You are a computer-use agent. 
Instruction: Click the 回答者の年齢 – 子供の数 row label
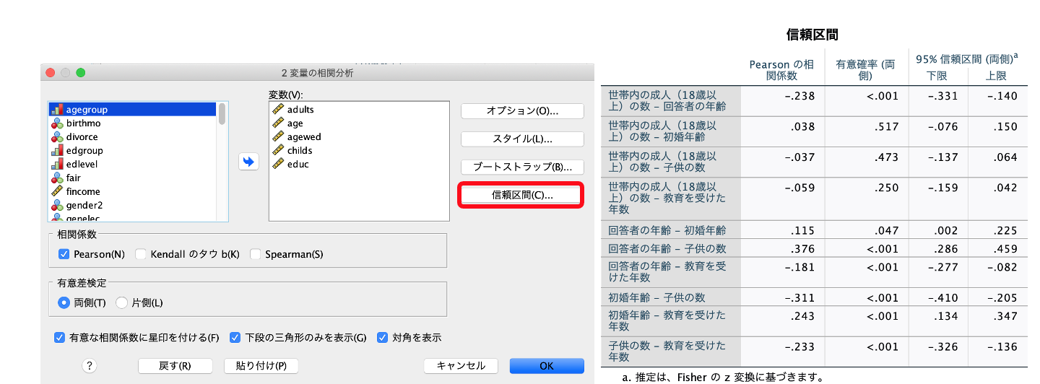(667, 249)
